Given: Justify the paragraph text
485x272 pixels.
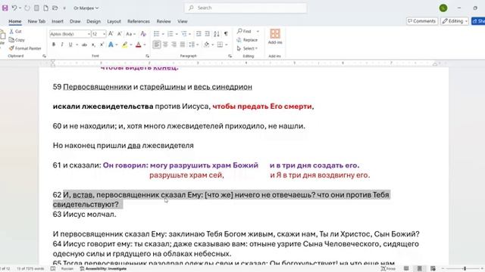Looking at the screenshot, I should (183, 45).
